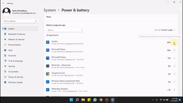Click the Settings gear in taskbar
The height and width of the screenshot is (103, 183).
pyautogui.click(x=113, y=100)
